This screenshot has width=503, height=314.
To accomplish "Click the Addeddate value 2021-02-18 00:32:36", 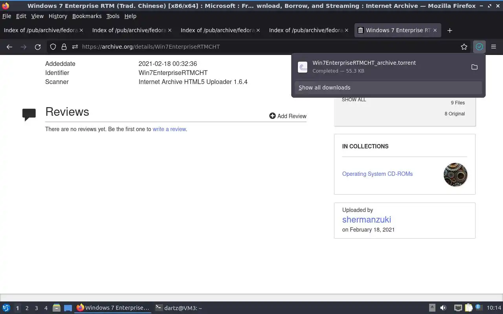I will 168,64.
